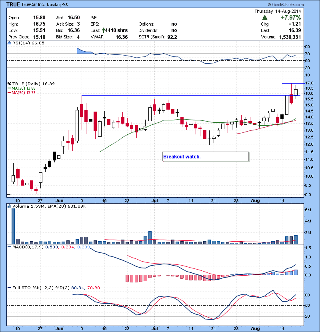Click the Breakout watch annotation box
Image resolution: width=320 pixels, height=332 pixels.
click(x=206, y=157)
